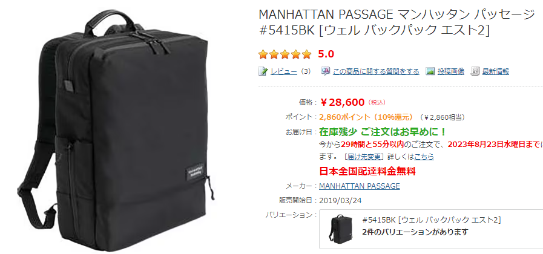
Task: Click the small backpack variation thumbnail
Action: tap(340, 228)
